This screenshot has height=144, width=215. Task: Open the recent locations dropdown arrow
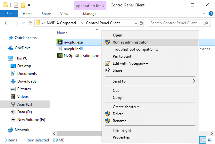coord(23,23)
